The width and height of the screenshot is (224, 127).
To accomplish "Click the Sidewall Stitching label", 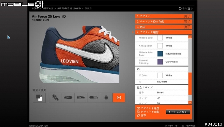I will coord(143,62).
